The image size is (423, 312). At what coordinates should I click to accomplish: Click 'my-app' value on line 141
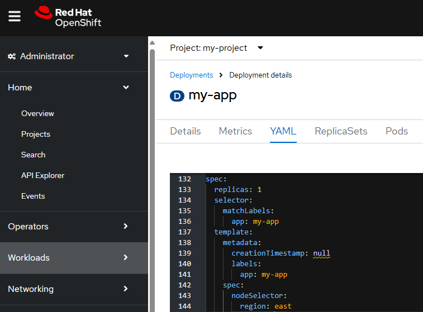click(x=274, y=275)
